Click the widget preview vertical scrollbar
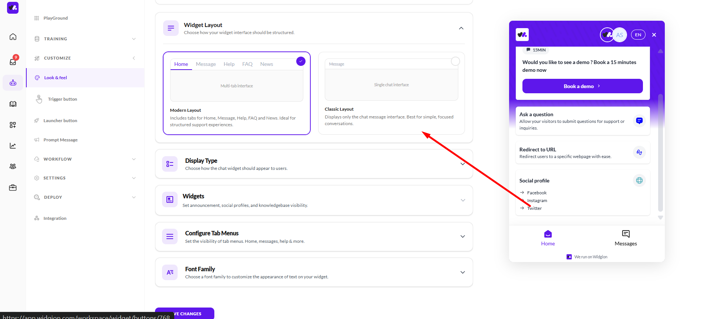 [x=660, y=152]
